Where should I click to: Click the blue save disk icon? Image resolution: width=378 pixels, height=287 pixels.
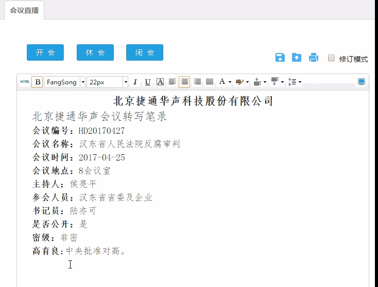(x=280, y=58)
